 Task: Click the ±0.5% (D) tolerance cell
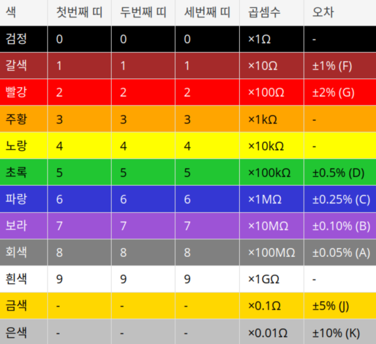340,172
